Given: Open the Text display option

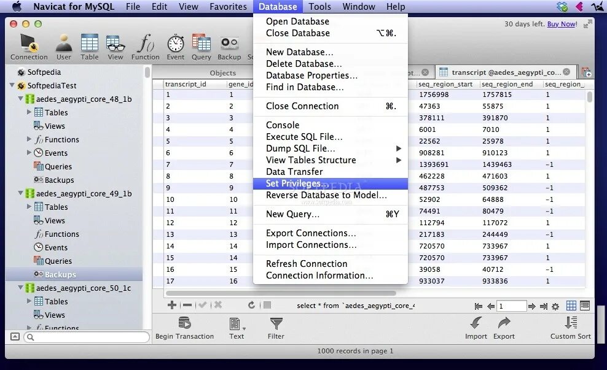Looking at the screenshot, I should (x=237, y=328).
